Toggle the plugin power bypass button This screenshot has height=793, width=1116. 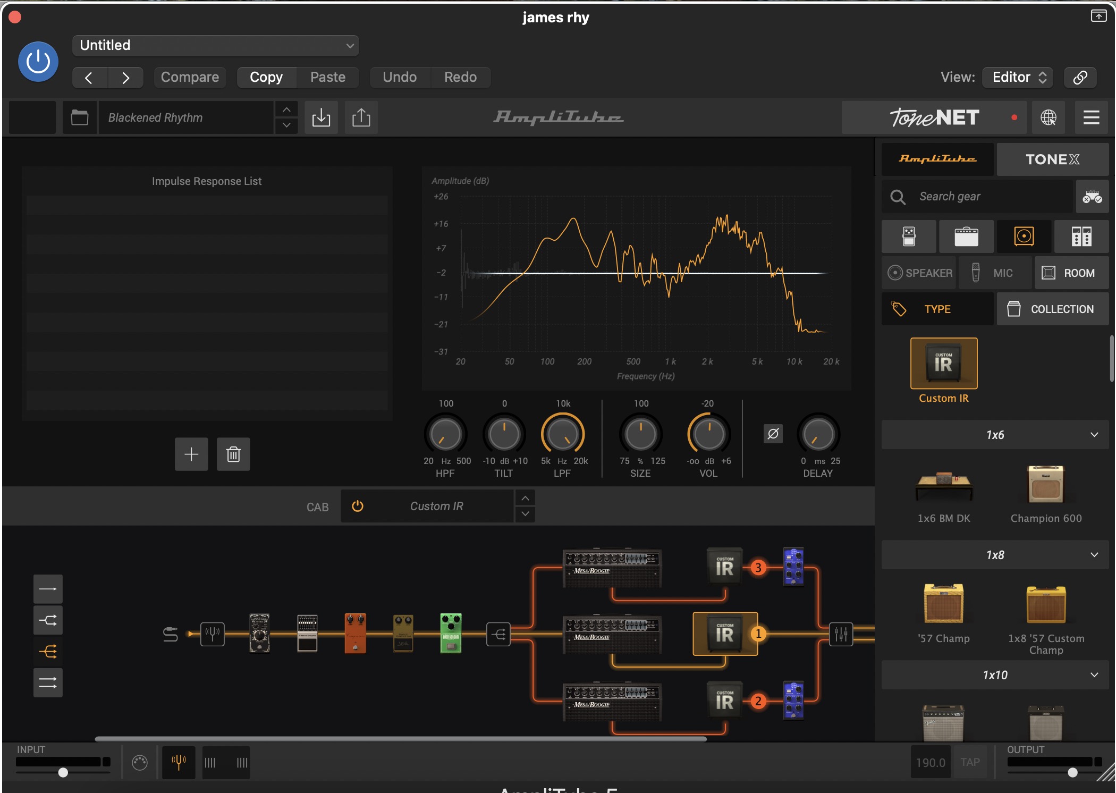click(x=38, y=62)
